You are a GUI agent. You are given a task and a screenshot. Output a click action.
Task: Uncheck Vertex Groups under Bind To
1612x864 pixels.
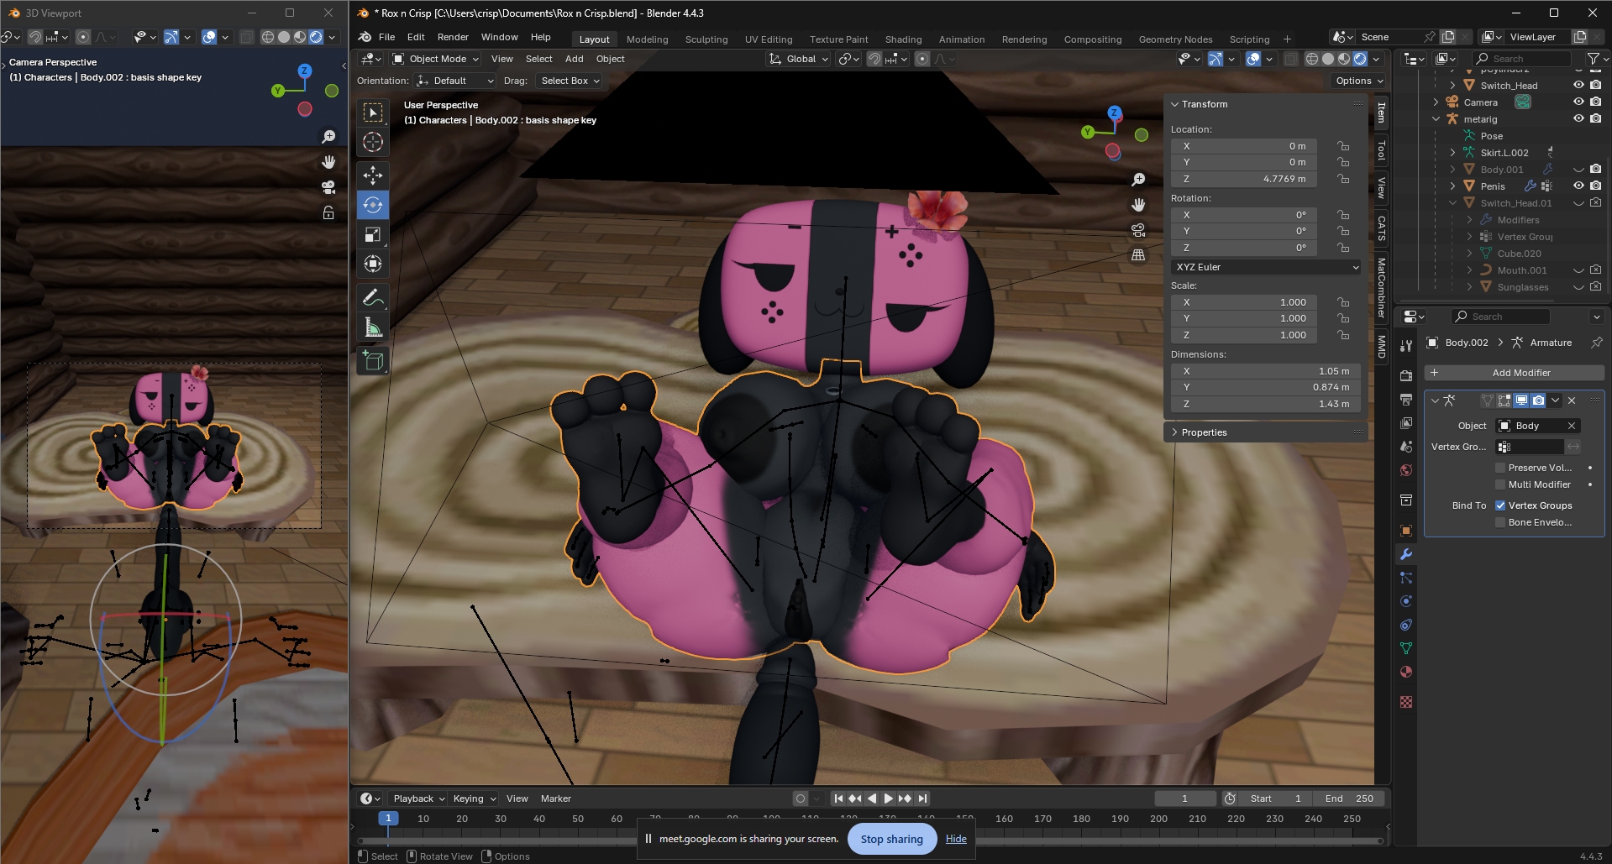1500,505
